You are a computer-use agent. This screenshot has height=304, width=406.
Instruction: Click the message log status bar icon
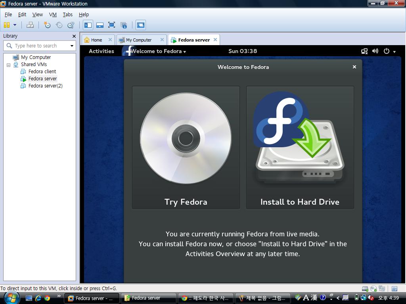point(395,289)
